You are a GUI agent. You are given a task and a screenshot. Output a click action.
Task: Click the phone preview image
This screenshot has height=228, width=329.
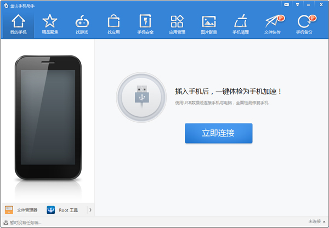click(48, 118)
